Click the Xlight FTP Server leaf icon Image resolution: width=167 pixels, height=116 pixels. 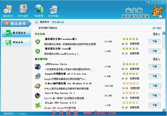[38, 105]
